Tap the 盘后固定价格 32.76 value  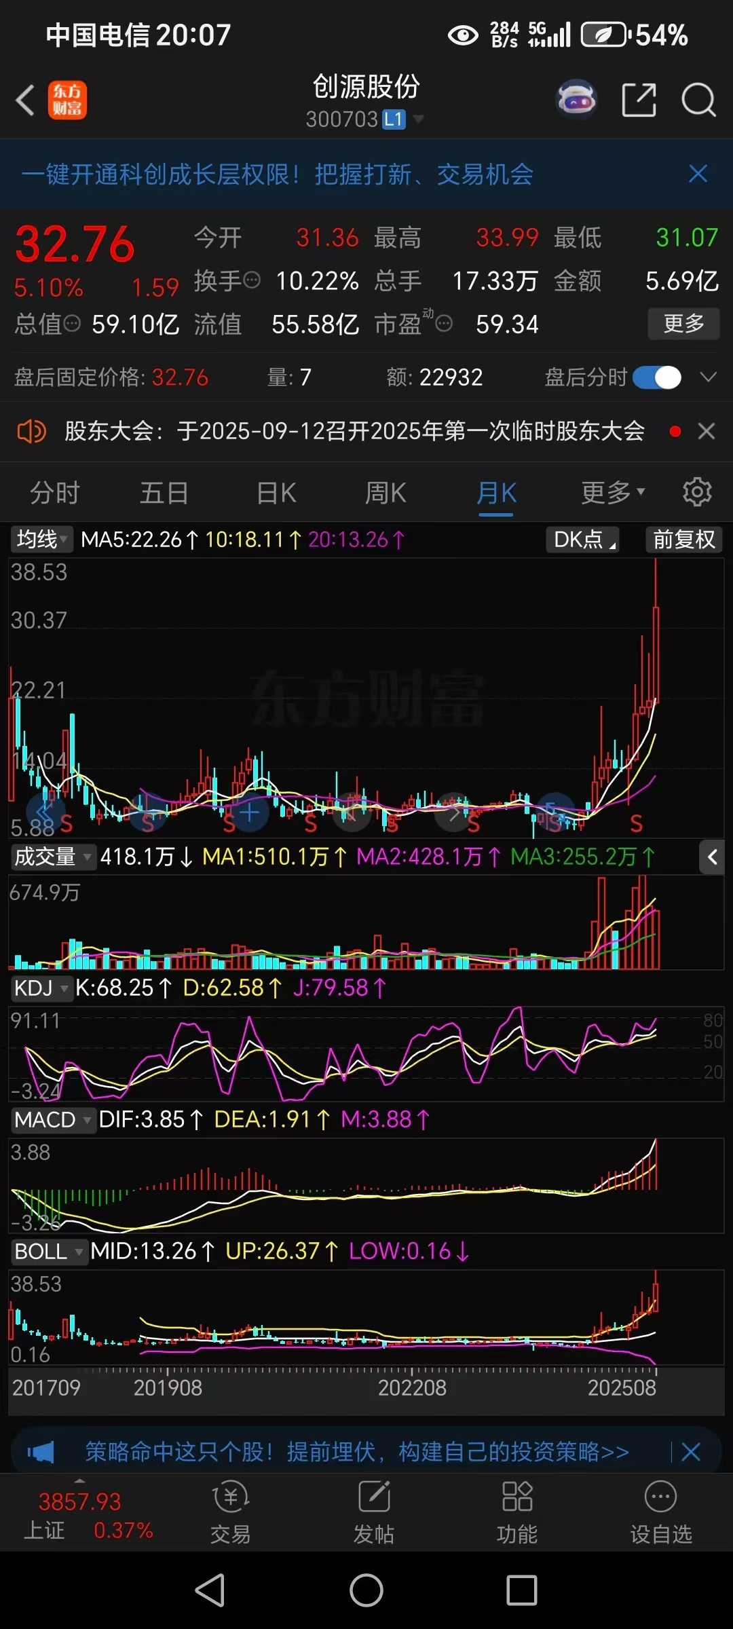coord(180,377)
